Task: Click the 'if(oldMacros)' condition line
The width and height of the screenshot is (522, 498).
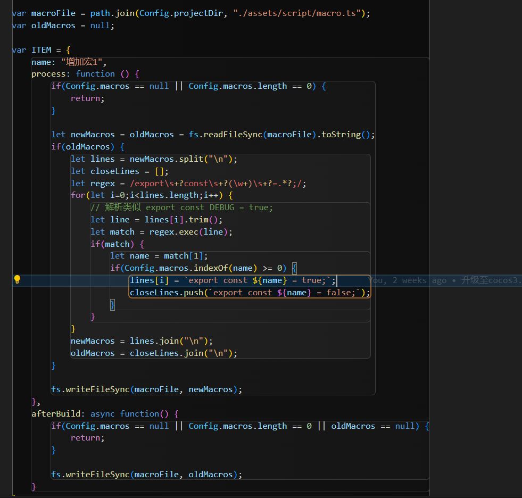Action: point(88,147)
